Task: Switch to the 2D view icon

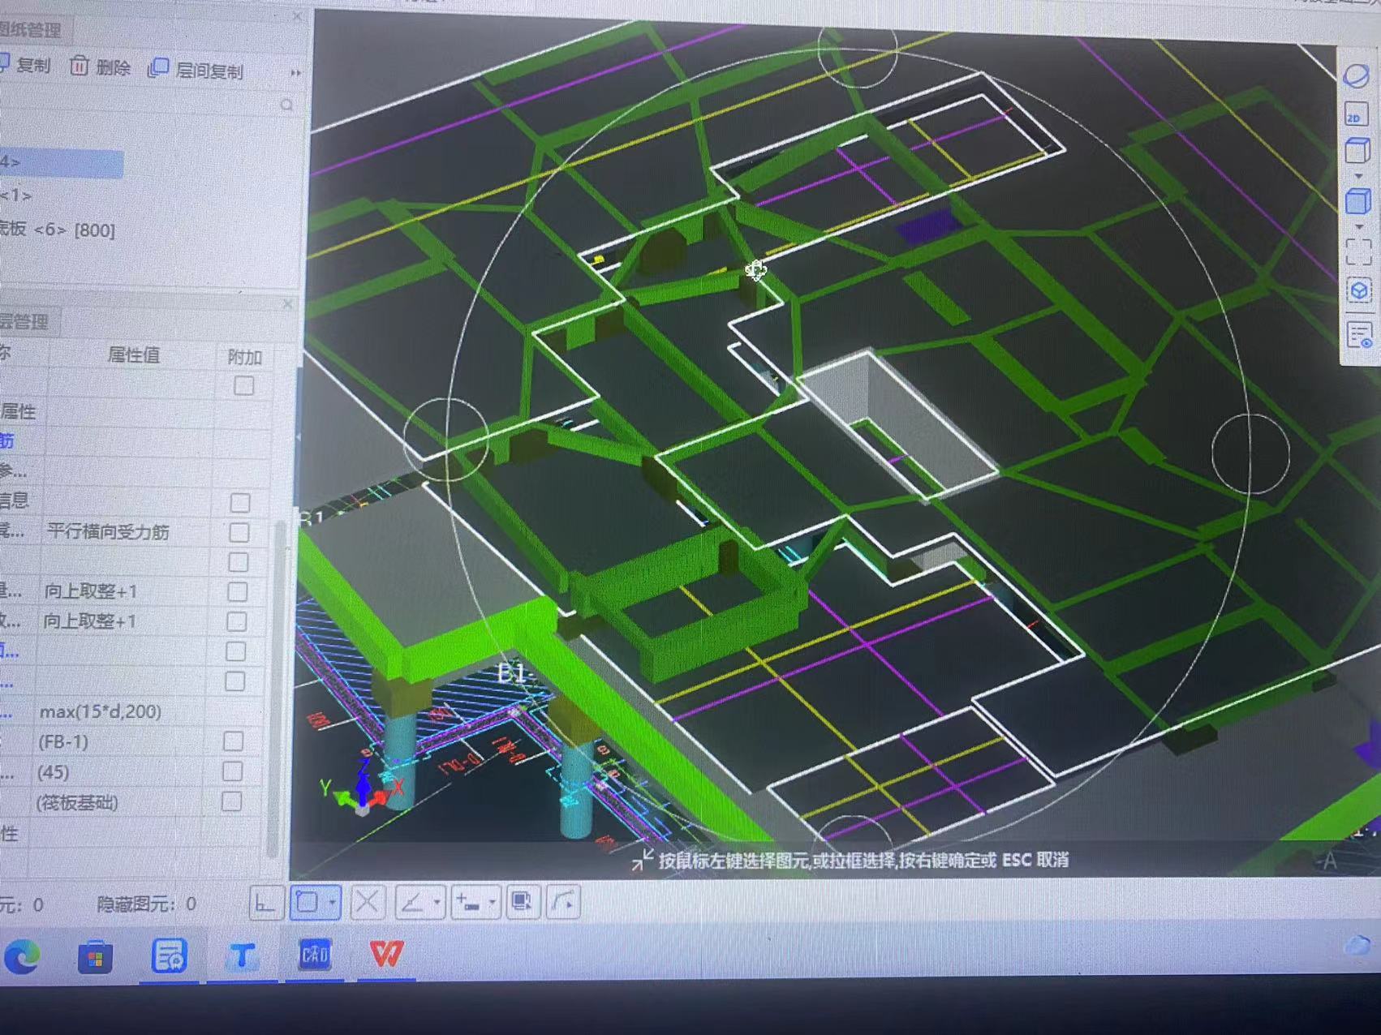Action: [1357, 114]
